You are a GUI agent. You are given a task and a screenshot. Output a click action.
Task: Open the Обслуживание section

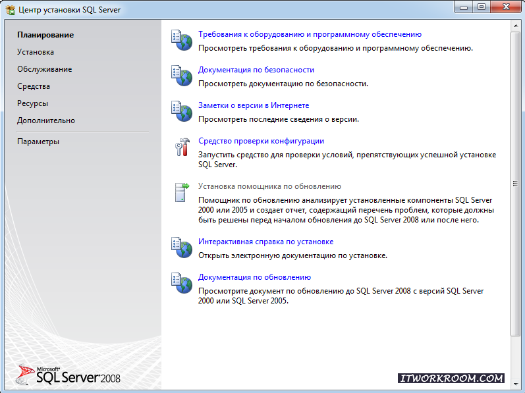coord(45,69)
